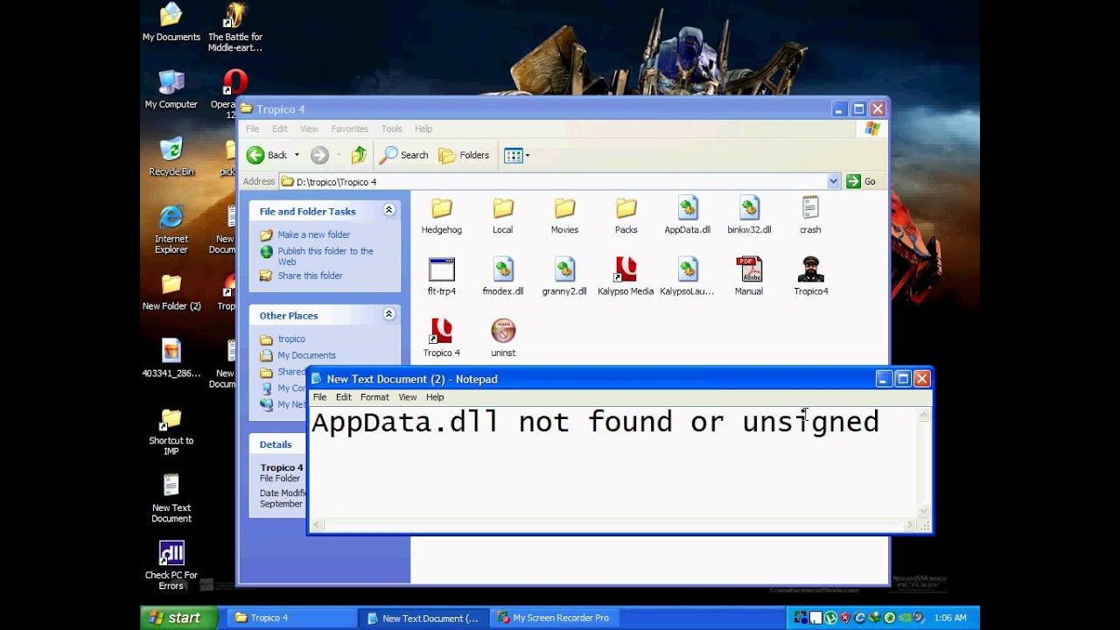Open the Hedgehog folder
The height and width of the screenshot is (630, 1120).
tap(442, 215)
